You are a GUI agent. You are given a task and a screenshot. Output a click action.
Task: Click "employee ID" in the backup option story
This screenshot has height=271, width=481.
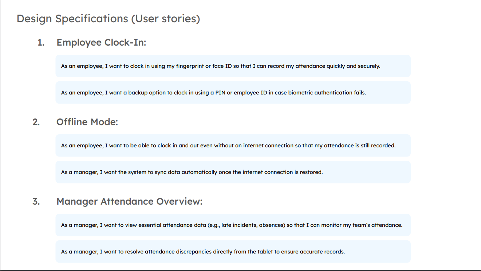coord(251,93)
